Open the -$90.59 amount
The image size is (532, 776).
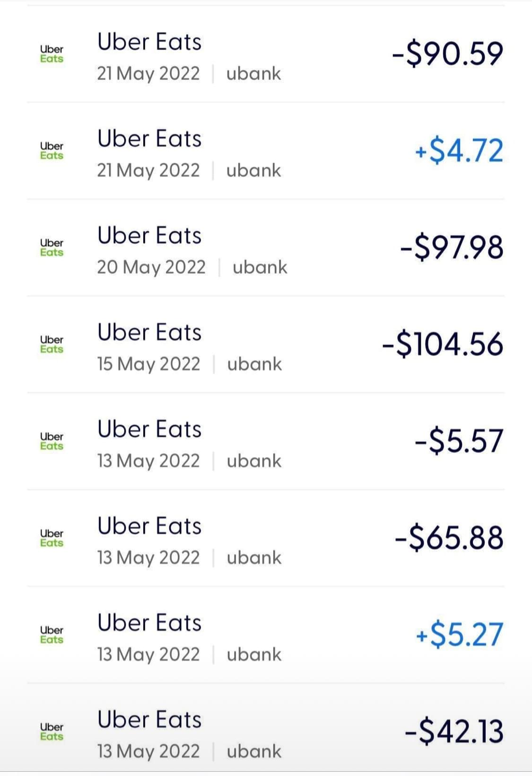447,53
